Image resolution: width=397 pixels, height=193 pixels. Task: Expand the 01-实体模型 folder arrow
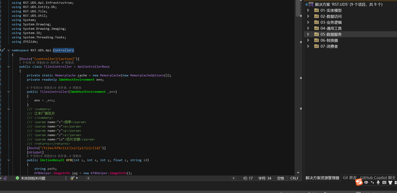[308, 10]
